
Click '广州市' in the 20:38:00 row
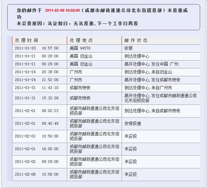(x=76, y=72)
